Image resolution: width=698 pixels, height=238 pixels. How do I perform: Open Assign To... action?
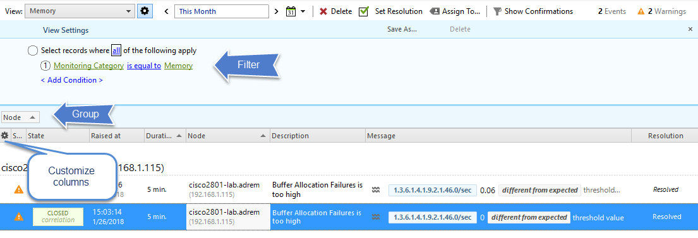point(455,11)
